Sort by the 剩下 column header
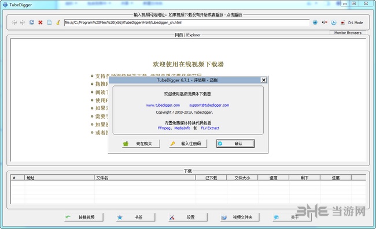This screenshot has width=376, height=229. (x=304, y=178)
